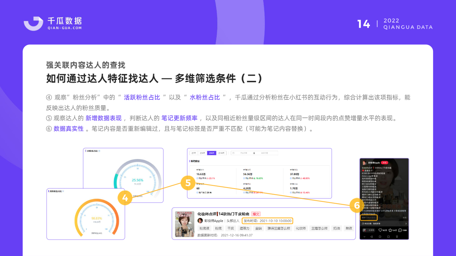Expand the collection row chevron arrow
Viewport: 456px width, 256px height.
pyautogui.click(x=406, y=224)
